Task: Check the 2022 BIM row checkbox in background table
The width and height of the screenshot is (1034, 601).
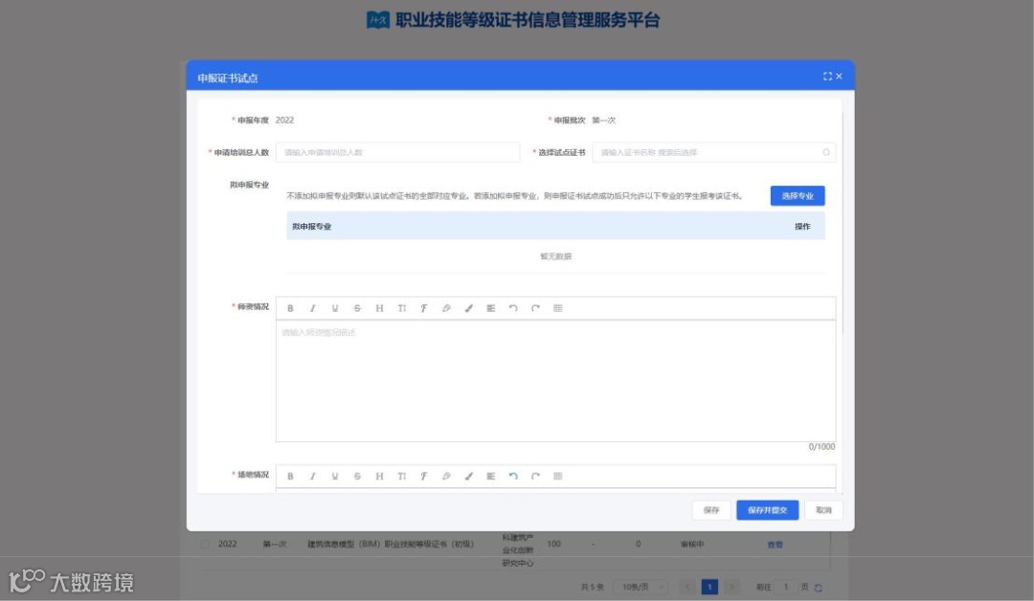Action: [205, 545]
